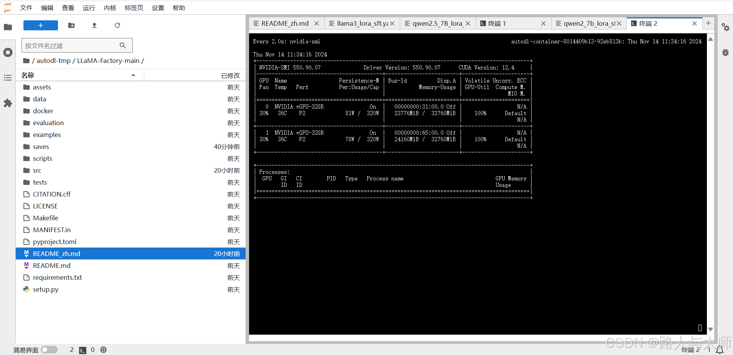Open the data folder
Image resolution: width=733 pixels, height=355 pixels.
(x=130, y=99)
